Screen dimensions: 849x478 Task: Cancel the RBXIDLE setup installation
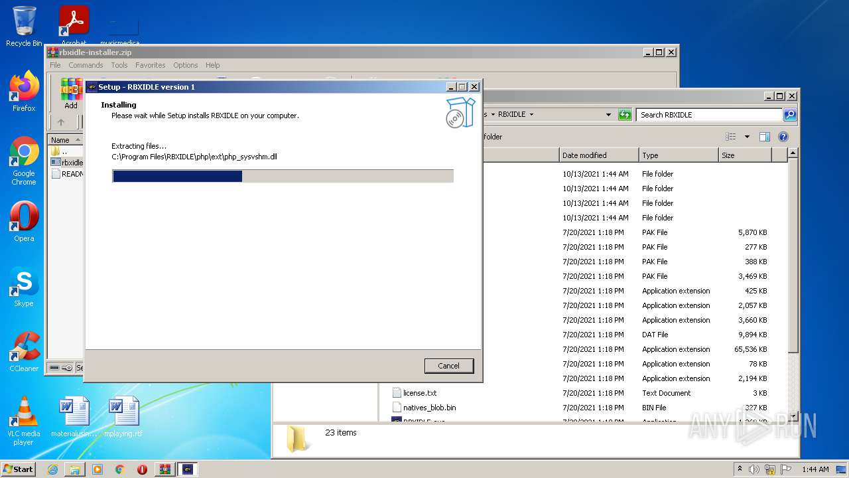pos(448,366)
